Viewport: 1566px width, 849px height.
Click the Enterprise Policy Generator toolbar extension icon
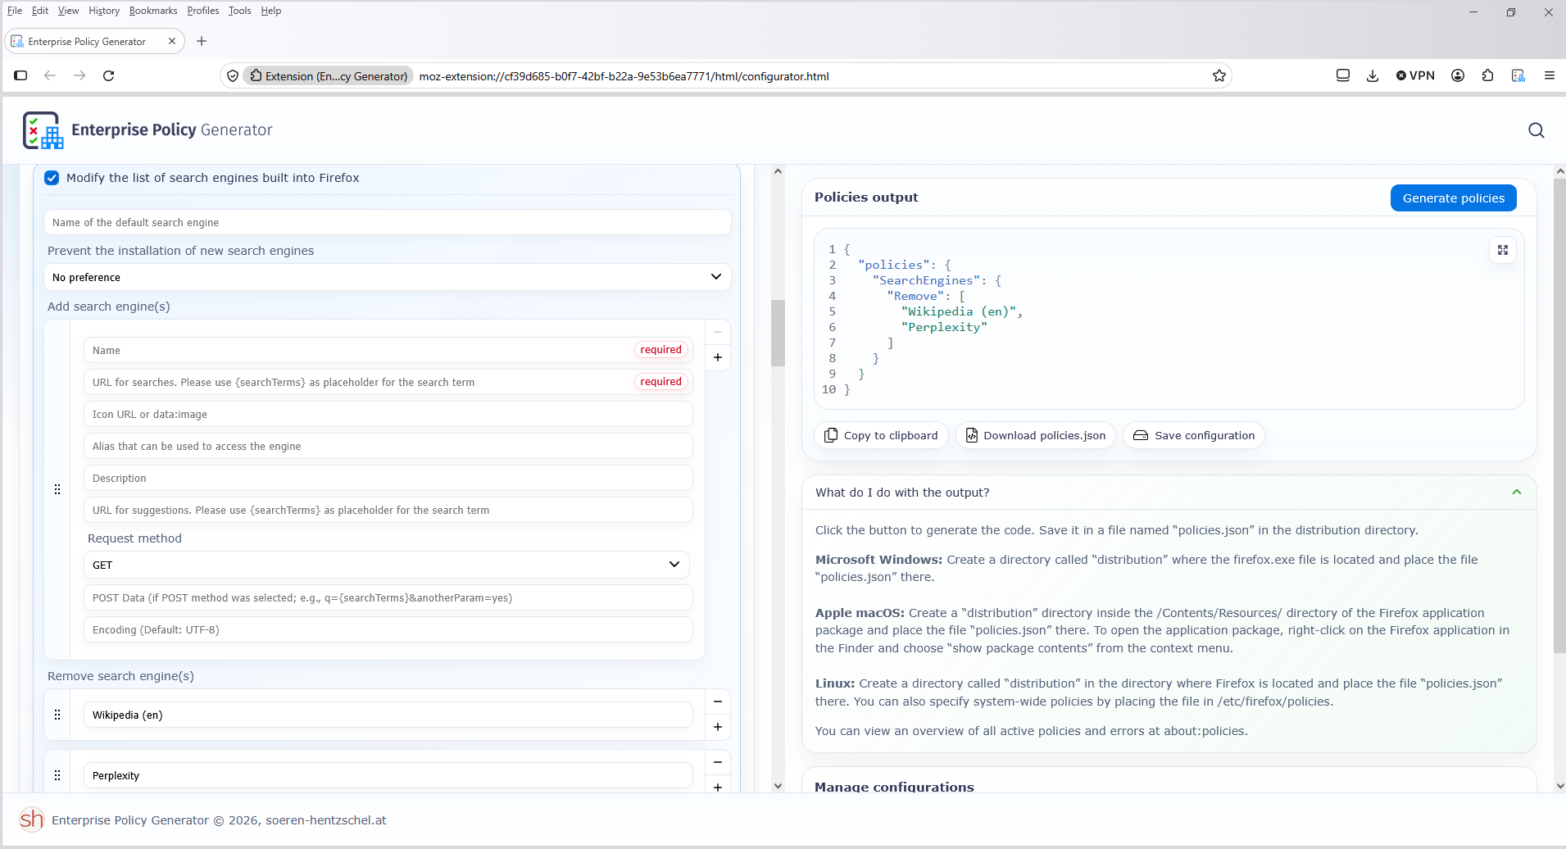(1518, 75)
